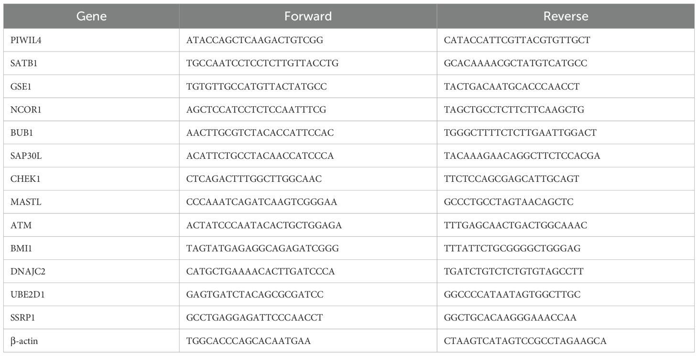Click the DNAJC2 forward primer sequence
Viewport: 698px width, 356px height.
(261, 271)
